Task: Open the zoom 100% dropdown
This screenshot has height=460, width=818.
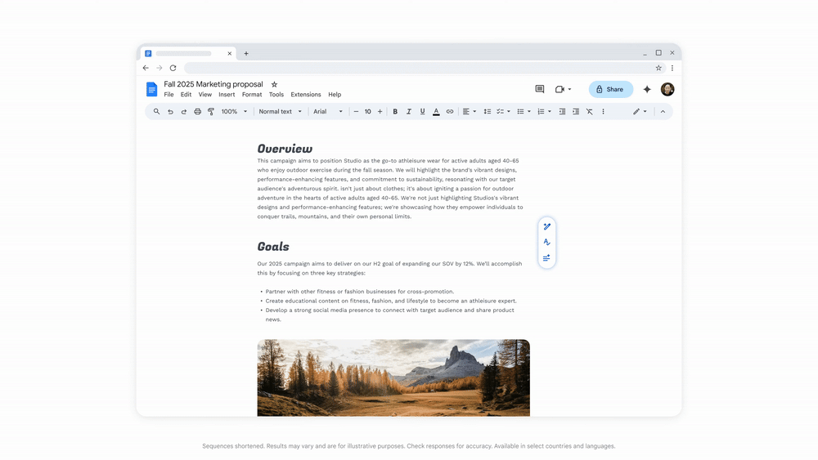Action: click(234, 111)
